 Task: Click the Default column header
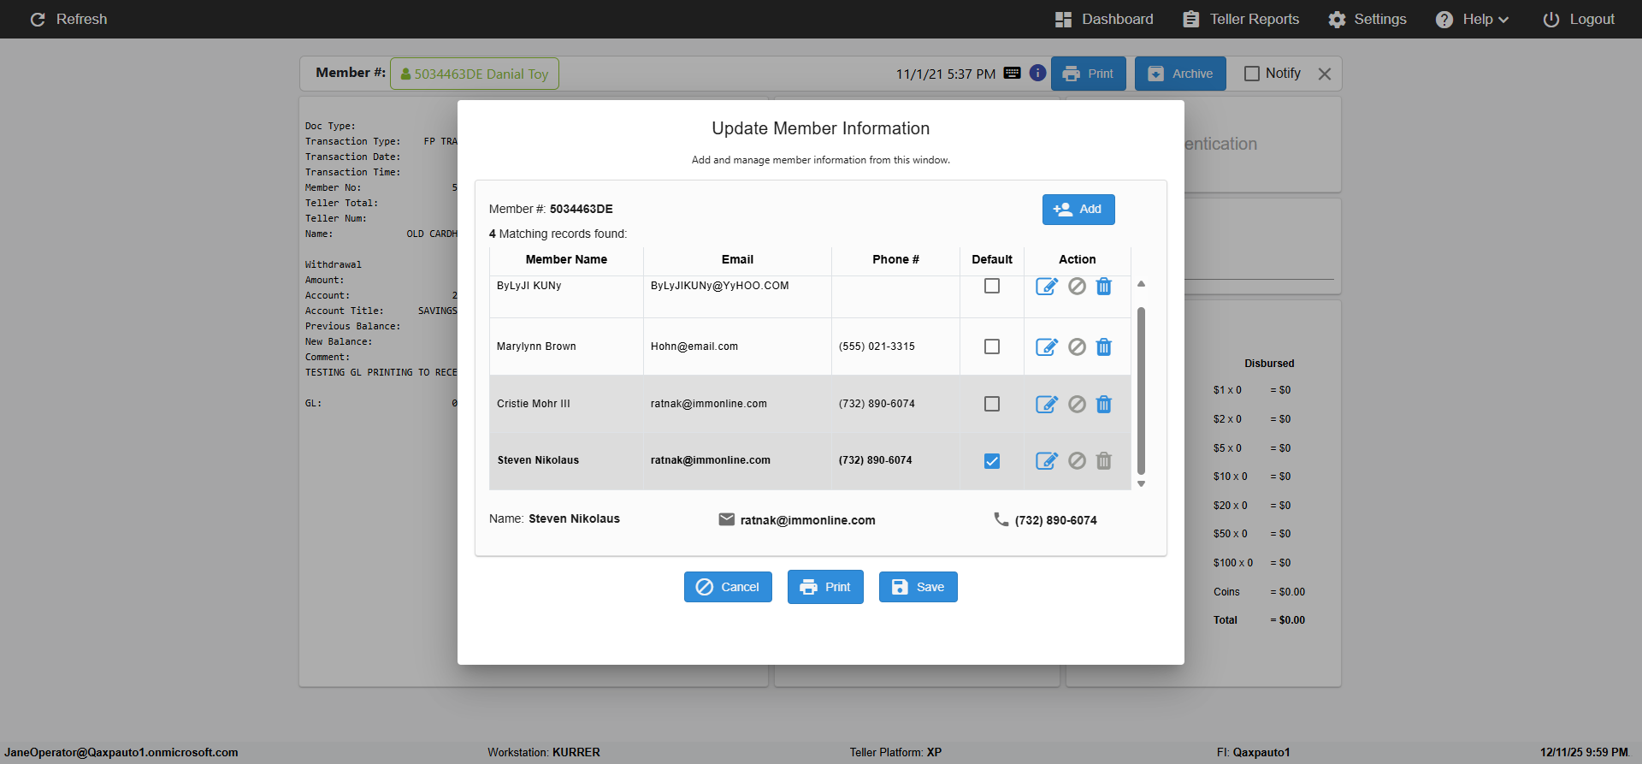(992, 259)
